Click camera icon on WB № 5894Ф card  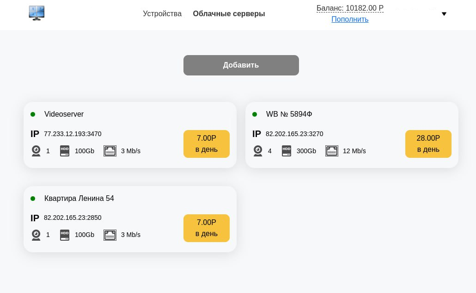258,151
